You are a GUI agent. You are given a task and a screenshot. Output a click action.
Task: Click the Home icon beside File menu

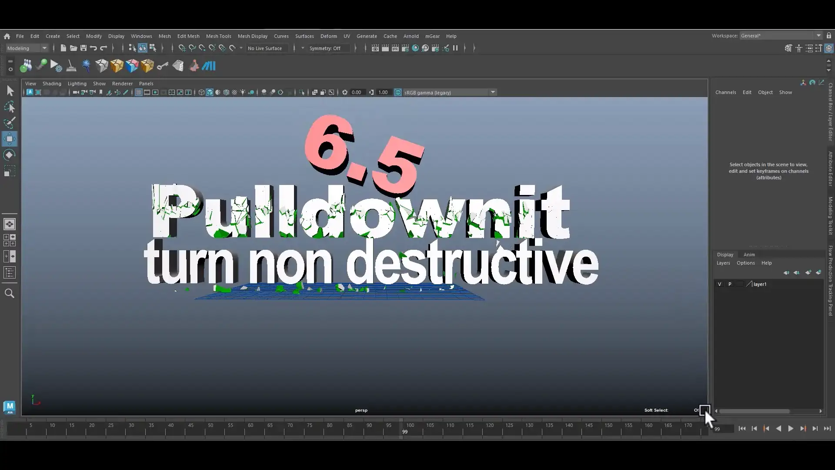coord(7,36)
